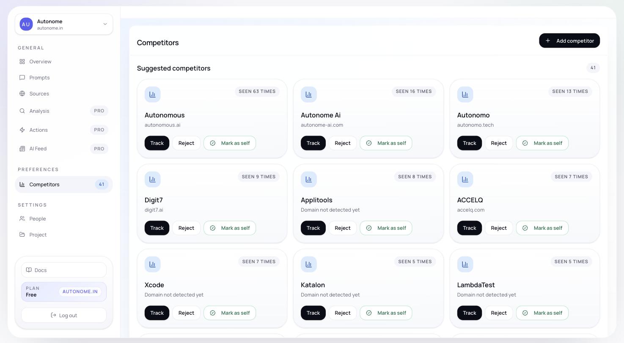The height and width of the screenshot is (343, 624).
Task: Click the AI Feed newspaper icon
Action: (22, 149)
